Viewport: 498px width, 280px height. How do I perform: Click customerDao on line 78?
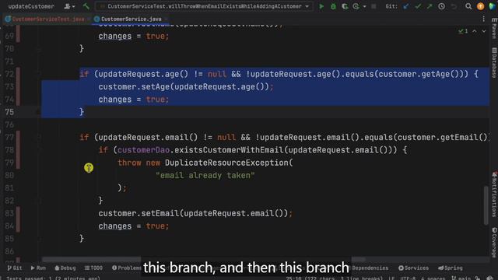click(143, 150)
